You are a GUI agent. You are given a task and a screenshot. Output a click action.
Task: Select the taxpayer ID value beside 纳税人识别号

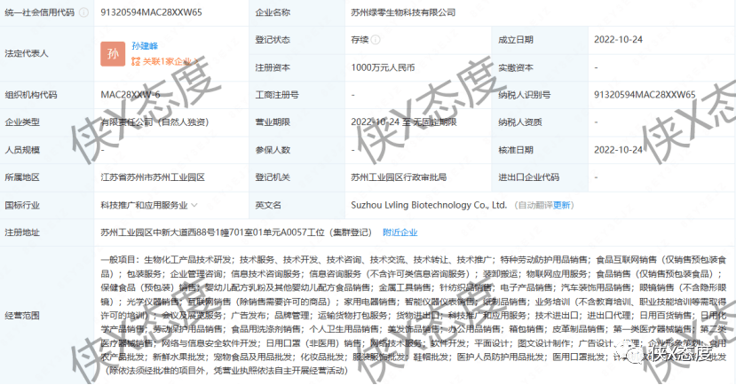click(645, 95)
